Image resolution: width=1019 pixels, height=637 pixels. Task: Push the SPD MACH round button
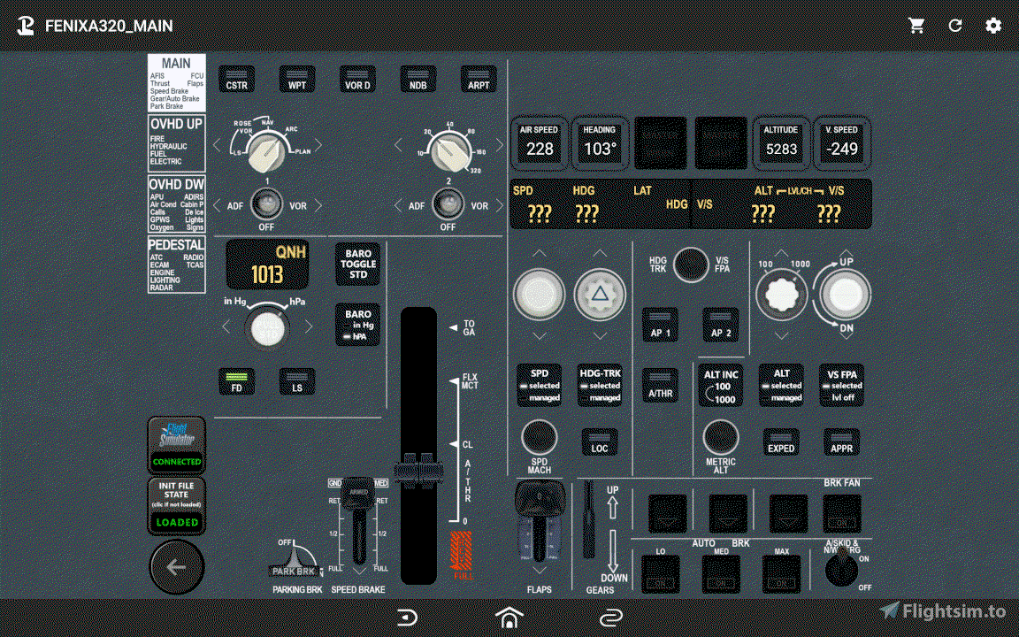540,437
